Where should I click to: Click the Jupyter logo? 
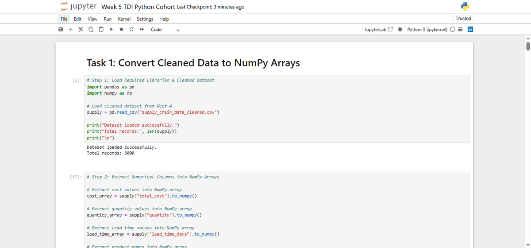(x=78, y=7)
